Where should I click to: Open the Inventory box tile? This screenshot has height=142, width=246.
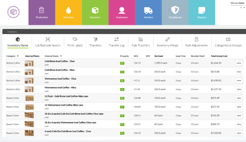[x=95, y=12]
